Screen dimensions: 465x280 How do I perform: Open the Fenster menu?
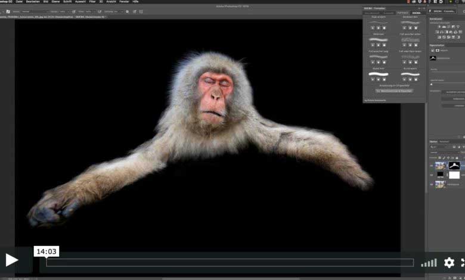point(123,2)
